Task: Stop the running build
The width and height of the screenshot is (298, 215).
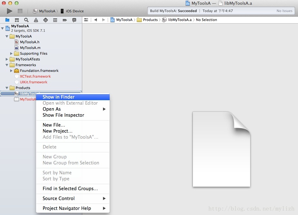Action: point(20,11)
